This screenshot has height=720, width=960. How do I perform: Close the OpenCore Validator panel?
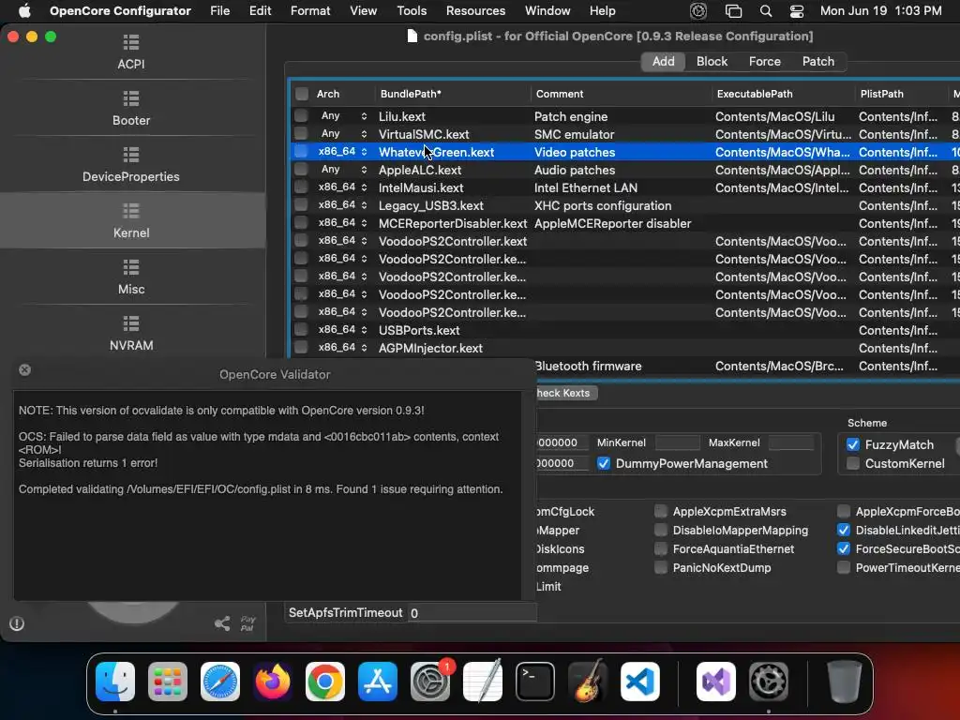[x=24, y=369]
